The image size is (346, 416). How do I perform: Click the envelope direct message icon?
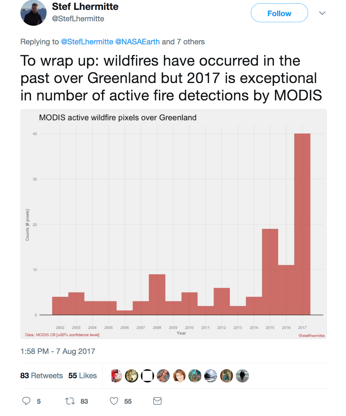[x=157, y=401]
